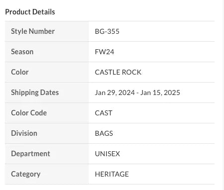Image resolution: width=224 pixels, height=190 pixels.
Task: Click the UNISEX department value
Action: (x=107, y=154)
